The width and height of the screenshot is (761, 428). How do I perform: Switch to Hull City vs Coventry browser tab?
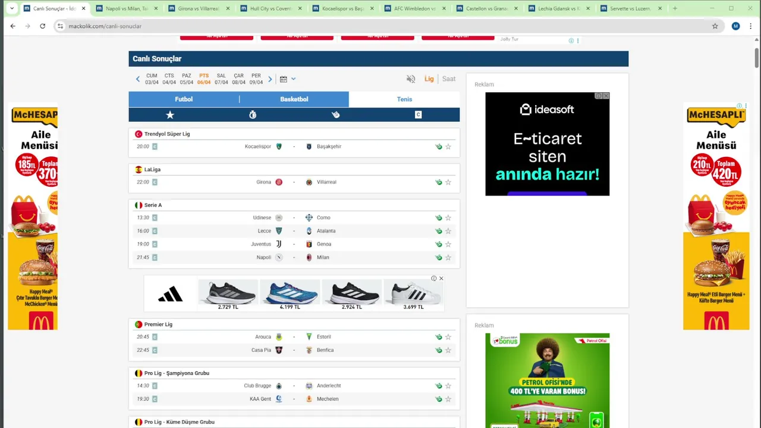pyautogui.click(x=271, y=9)
